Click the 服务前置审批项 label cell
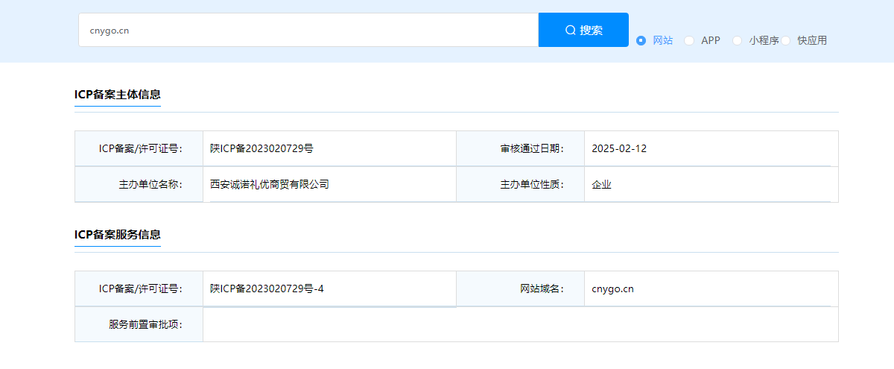Image resolution: width=894 pixels, height=369 pixels. click(x=139, y=324)
